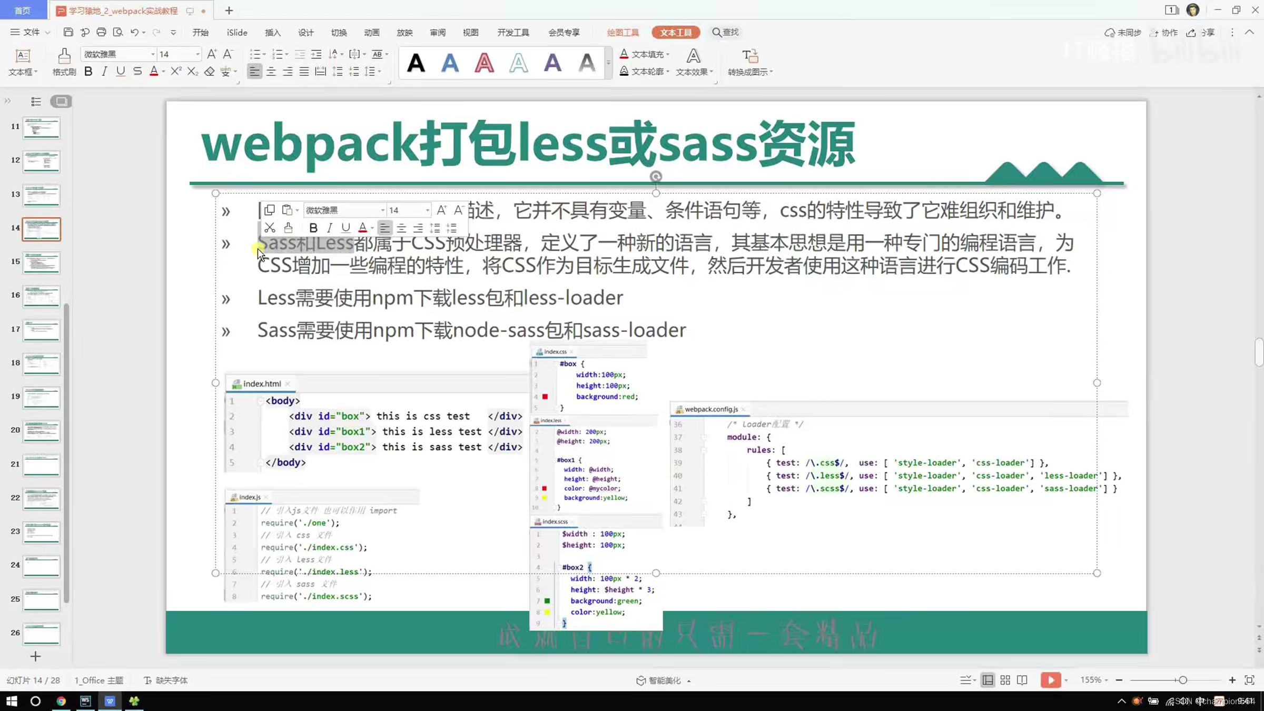
Task: Open the 开始 ribbon tab
Action: pyautogui.click(x=200, y=32)
